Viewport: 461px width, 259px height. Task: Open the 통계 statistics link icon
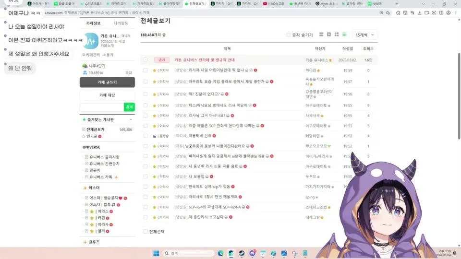pyautogui.click(x=104, y=55)
